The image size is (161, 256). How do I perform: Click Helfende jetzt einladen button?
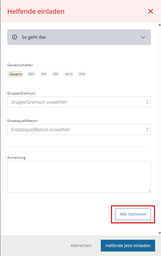[128, 246]
